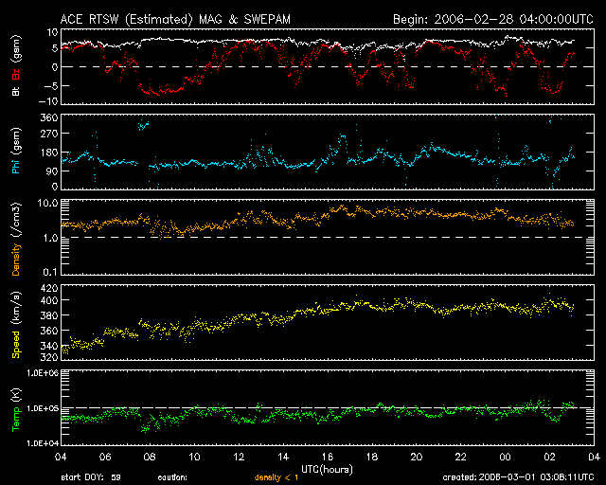
Task: Click the '380' tick on Speed axis
Action: pyautogui.click(x=49, y=315)
